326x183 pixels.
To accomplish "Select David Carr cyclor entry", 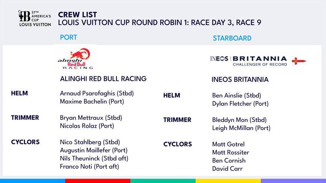I will [227, 169].
